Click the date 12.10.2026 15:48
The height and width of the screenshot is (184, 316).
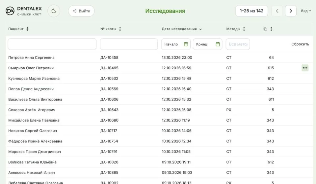(x=176, y=79)
